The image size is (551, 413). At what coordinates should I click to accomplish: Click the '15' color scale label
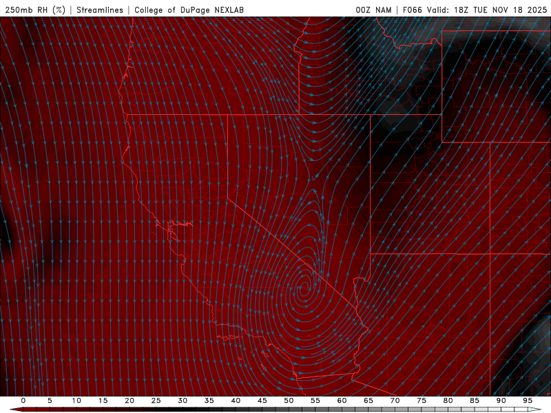(103, 401)
